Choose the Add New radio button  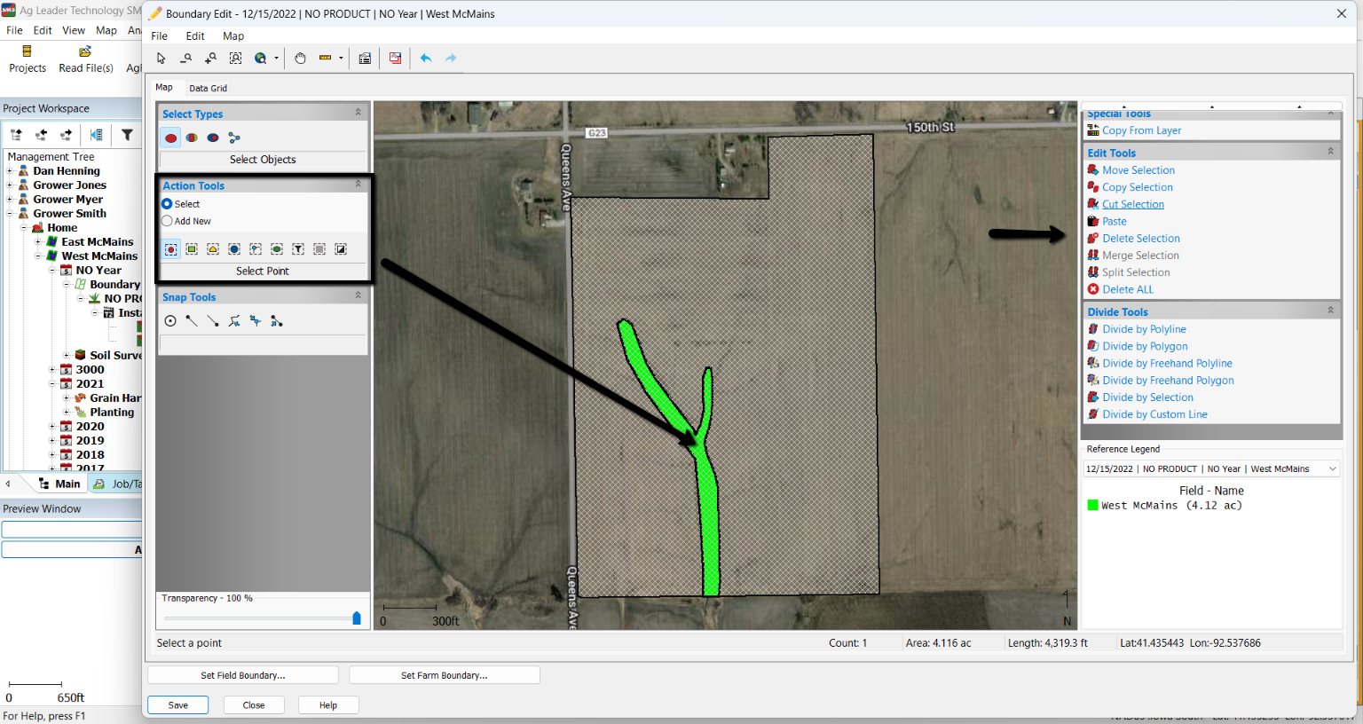tap(167, 221)
